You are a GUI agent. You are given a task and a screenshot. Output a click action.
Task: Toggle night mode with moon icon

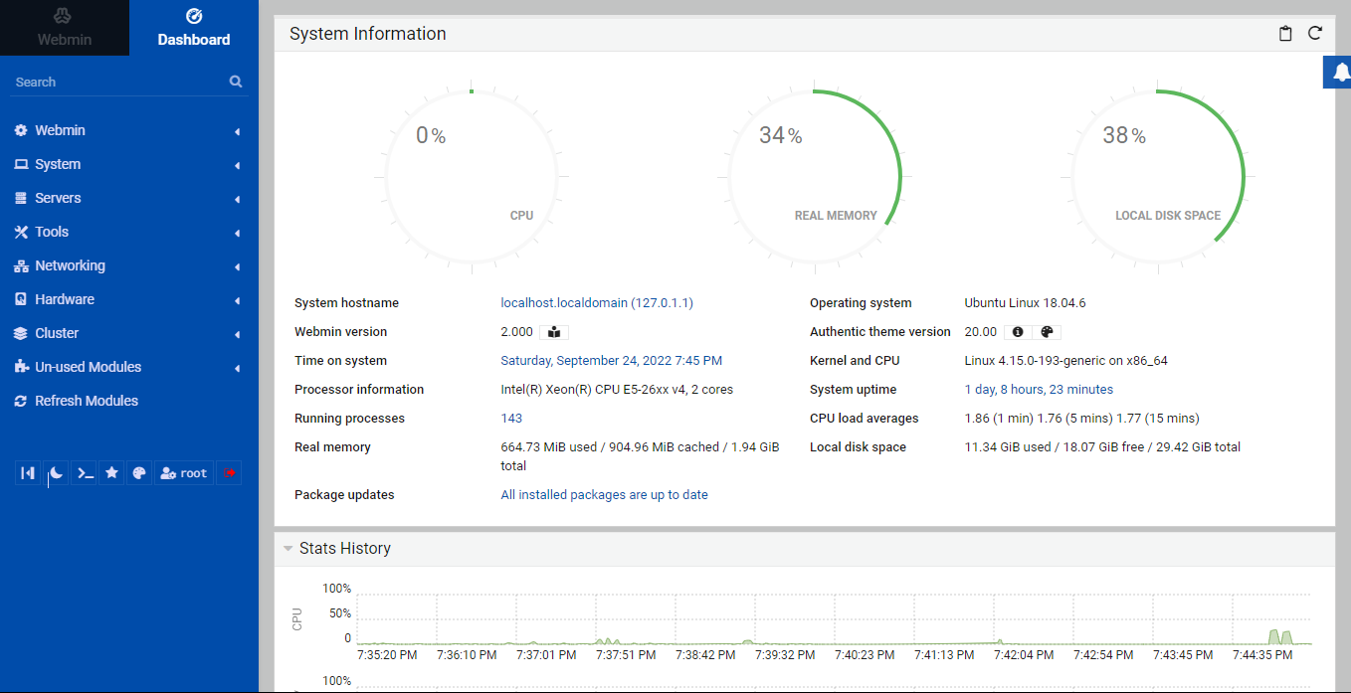pos(57,473)
